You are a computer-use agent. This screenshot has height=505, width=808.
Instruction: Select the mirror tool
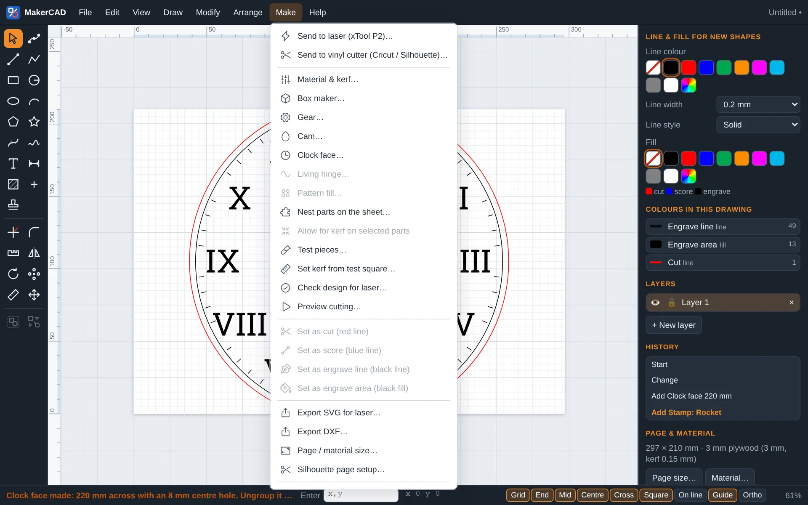pos(34,253)
